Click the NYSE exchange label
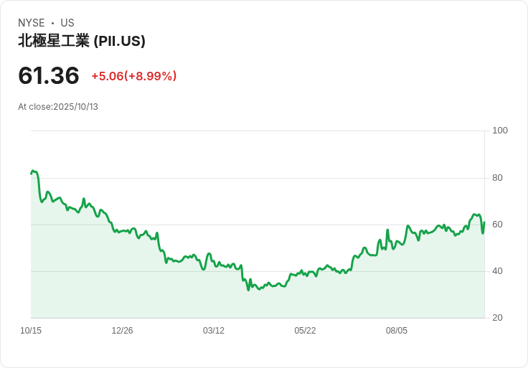Screen dimensions: 528x368 (32, 23)
